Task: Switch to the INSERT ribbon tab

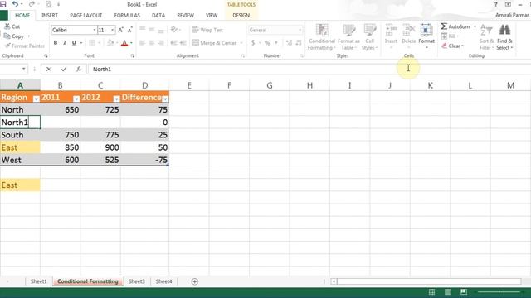Action: [x=50, y=16]
